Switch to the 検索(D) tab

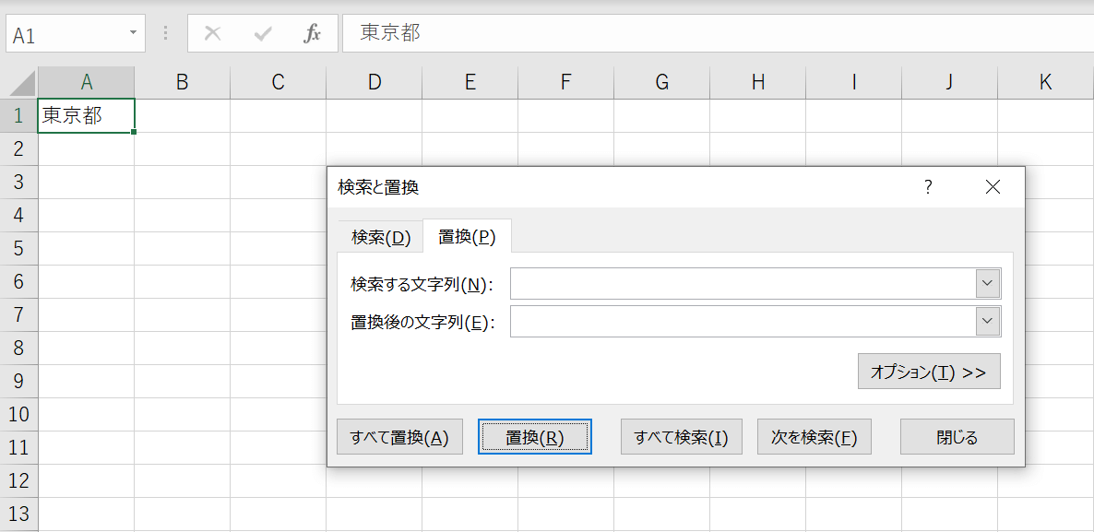tap(380, 237)
